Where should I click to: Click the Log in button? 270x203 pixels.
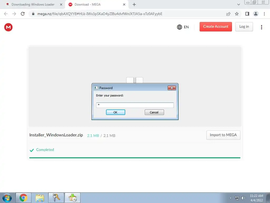pyautogui.click(x=244, y=27)
